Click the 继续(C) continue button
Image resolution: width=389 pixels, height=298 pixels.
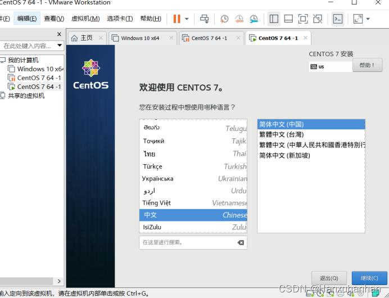point(369,278)
